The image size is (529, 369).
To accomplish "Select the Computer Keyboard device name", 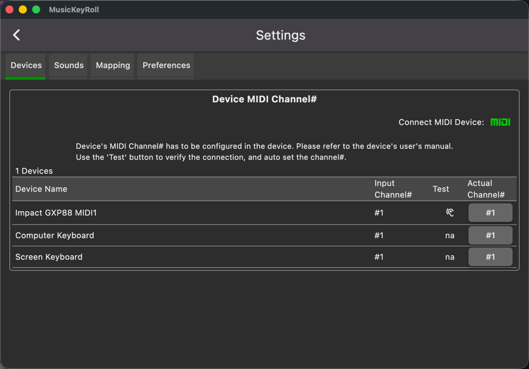I will pyautogui.click(x=55, y=236).
